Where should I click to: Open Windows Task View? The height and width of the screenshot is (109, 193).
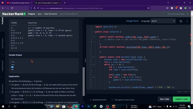tap(15, 106)
